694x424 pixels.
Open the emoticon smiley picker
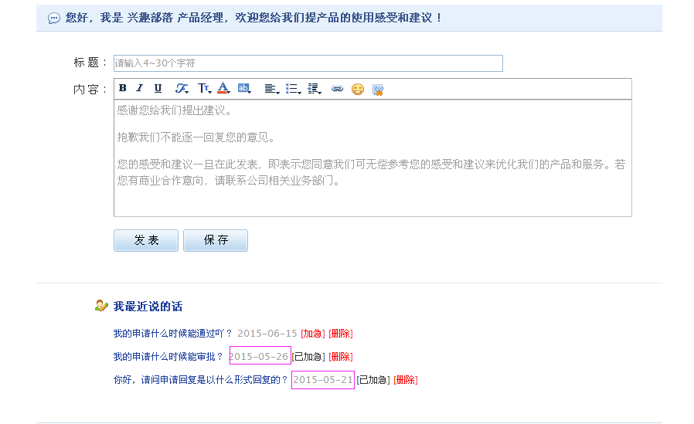(358, 90)
